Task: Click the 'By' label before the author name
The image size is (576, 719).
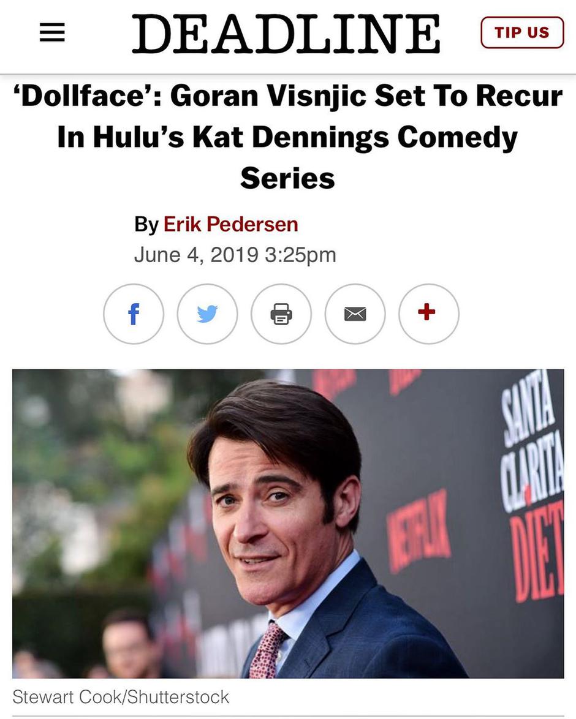Action: coord(146,224)
